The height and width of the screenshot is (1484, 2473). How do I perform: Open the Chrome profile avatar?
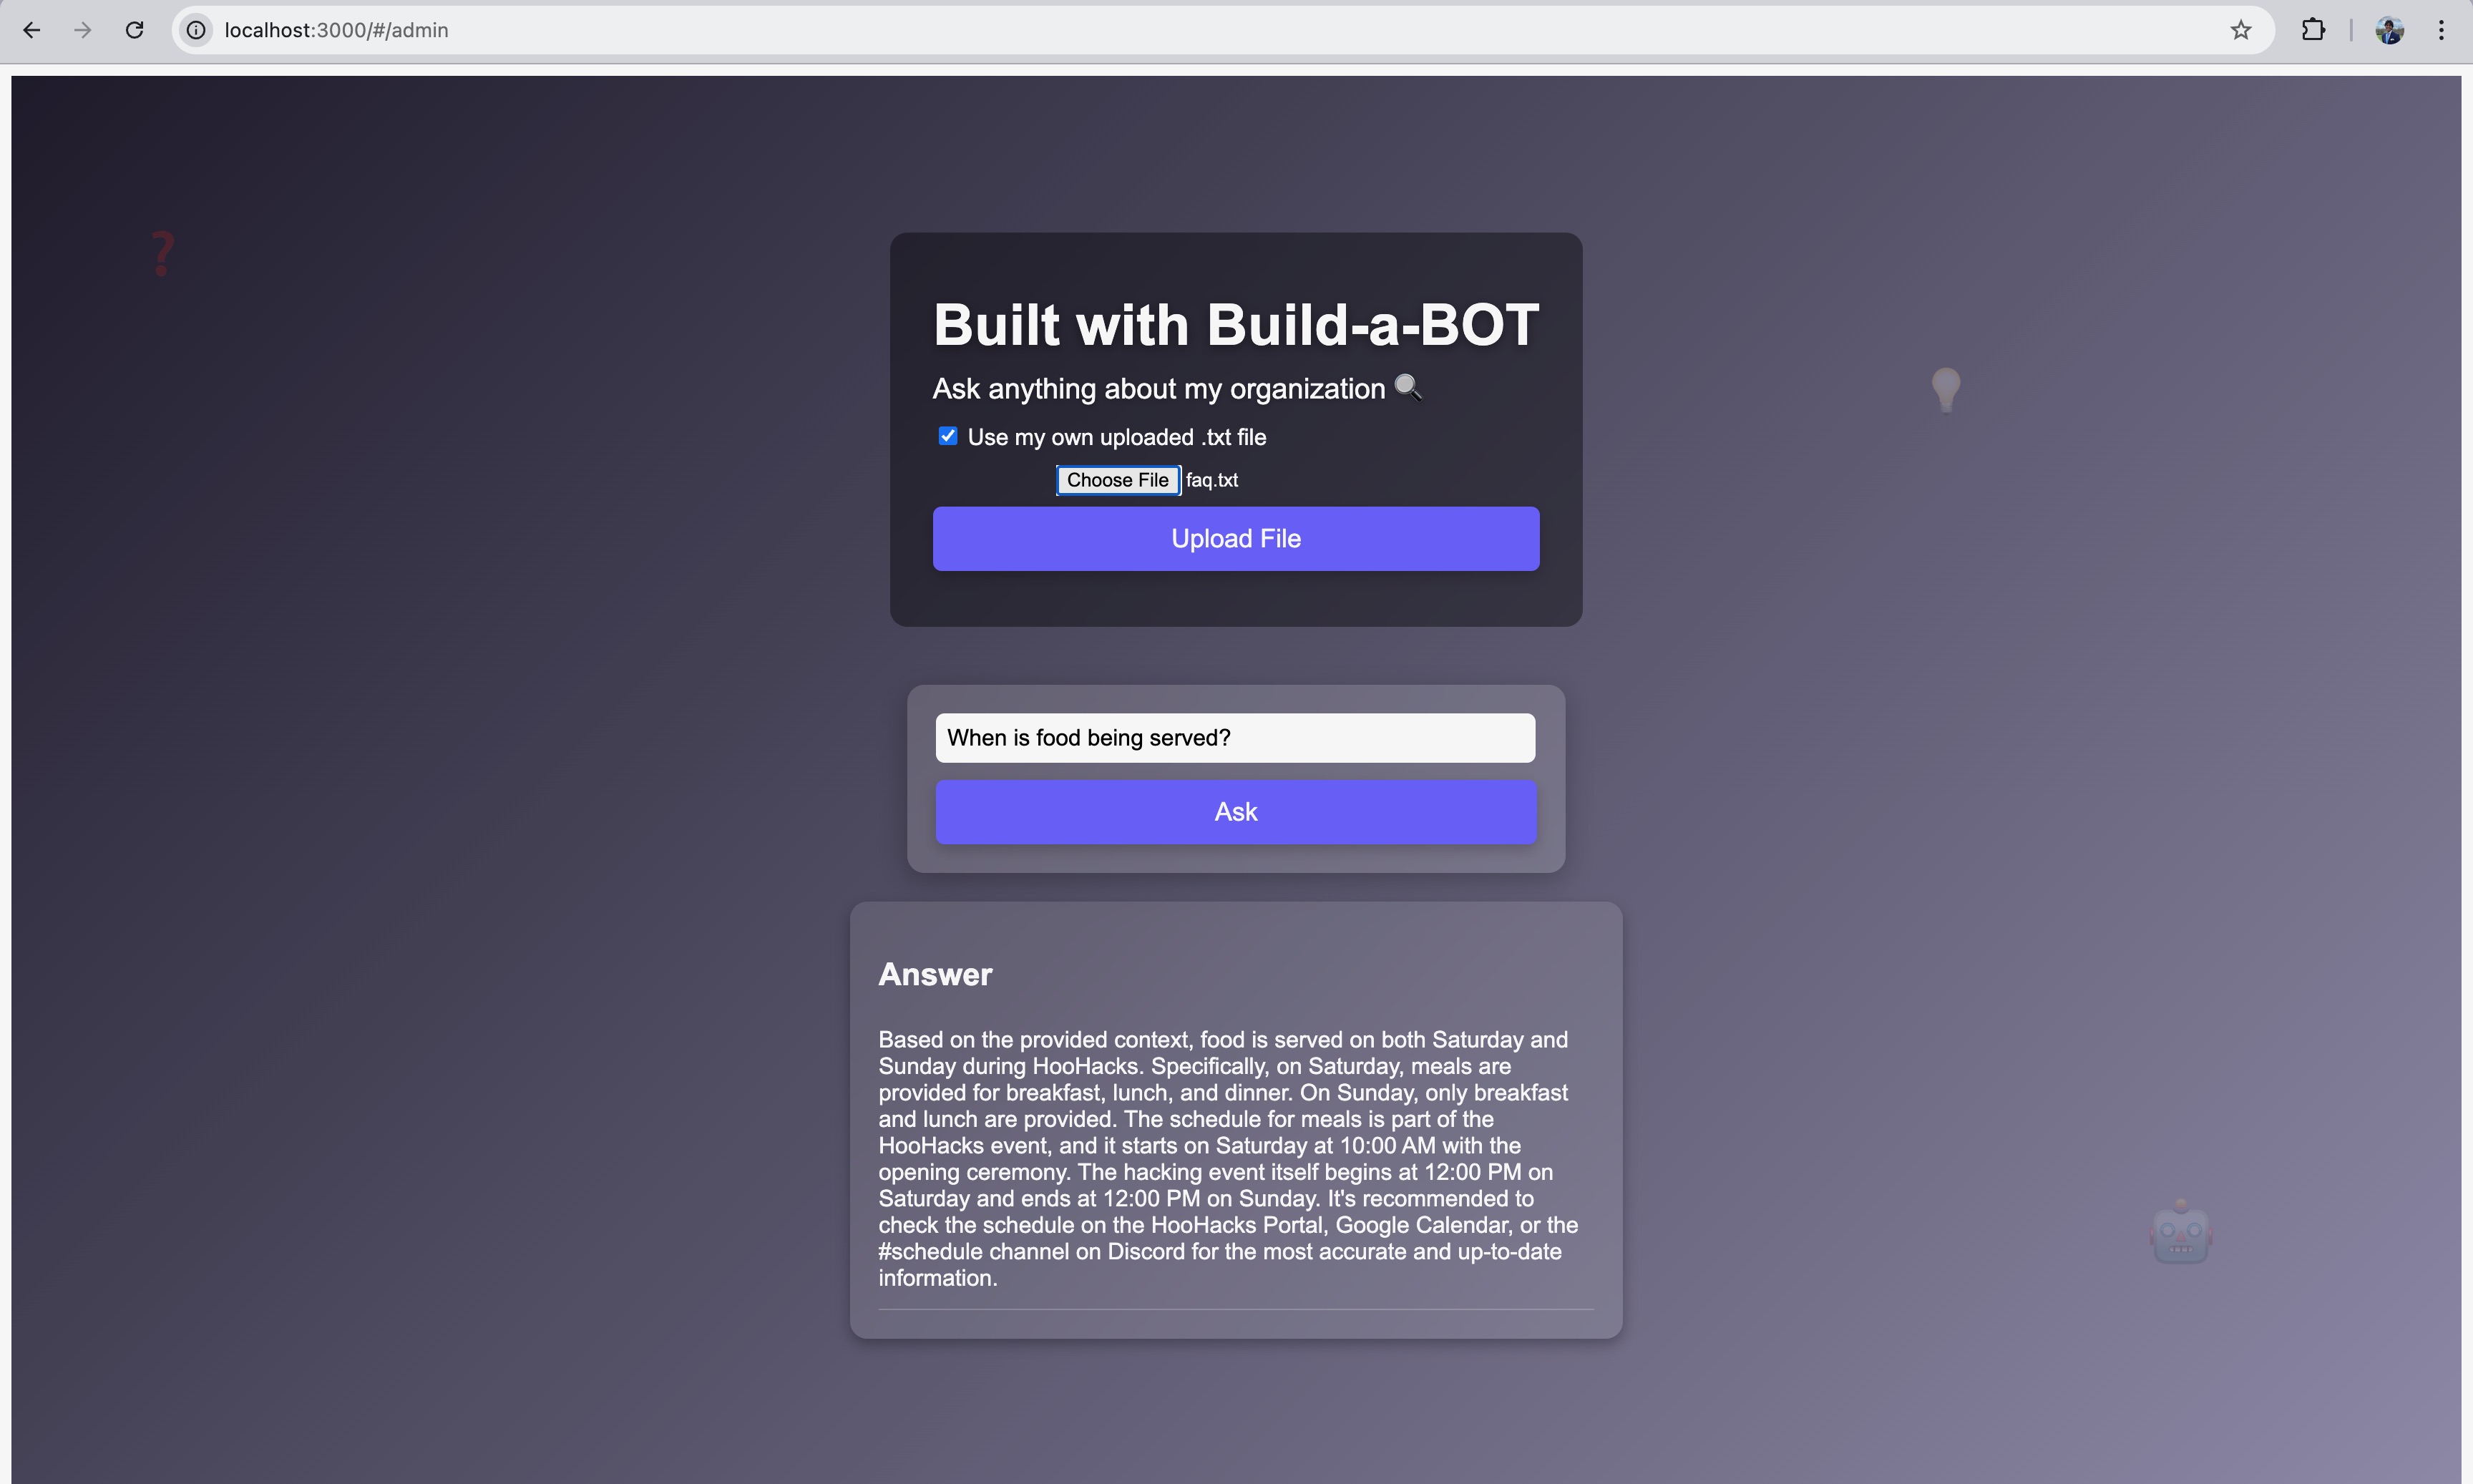(x=2389, y=30)
